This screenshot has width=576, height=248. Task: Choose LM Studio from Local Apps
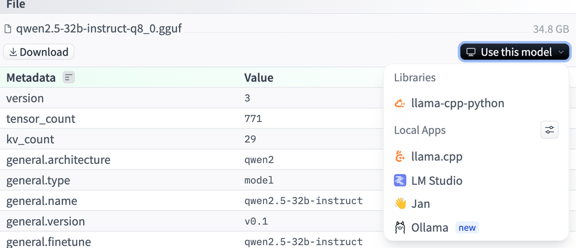click(x=437, y=180)
